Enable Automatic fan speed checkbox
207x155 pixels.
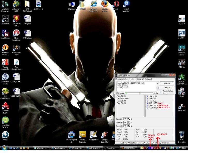coord(161,92)
